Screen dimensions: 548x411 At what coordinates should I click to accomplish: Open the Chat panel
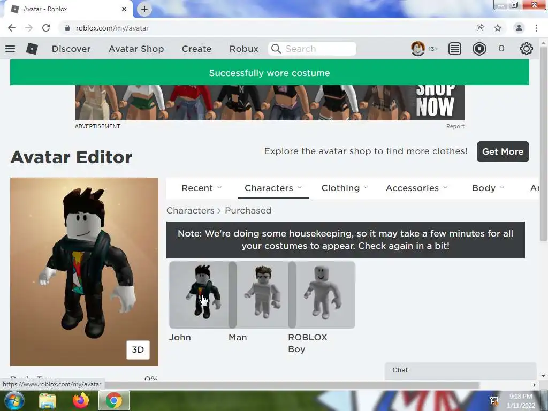461,370
